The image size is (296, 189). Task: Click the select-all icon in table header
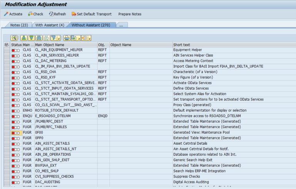point(6,45)
